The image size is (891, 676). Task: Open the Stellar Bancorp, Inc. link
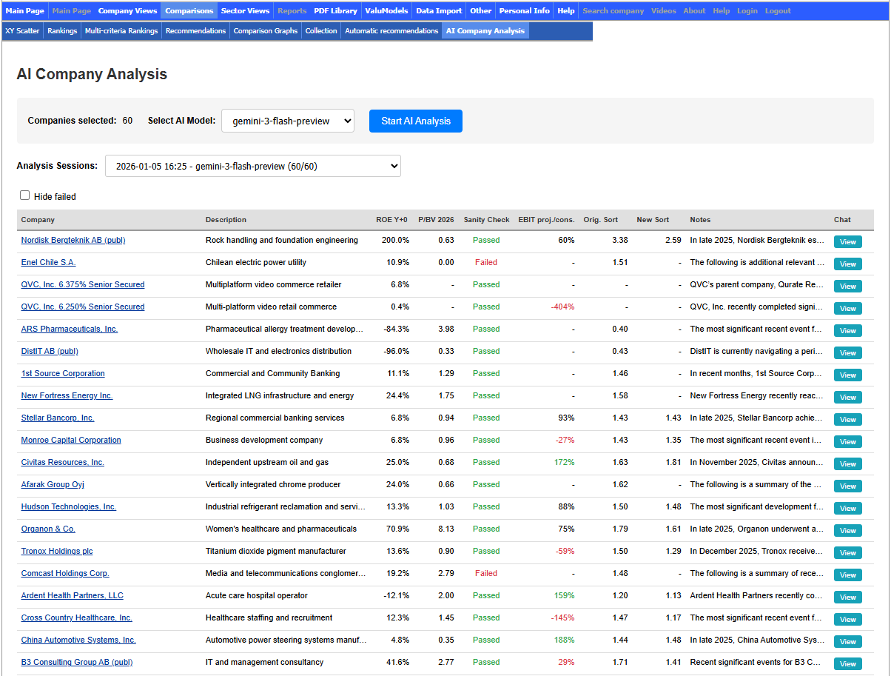(x=58, y=418)
